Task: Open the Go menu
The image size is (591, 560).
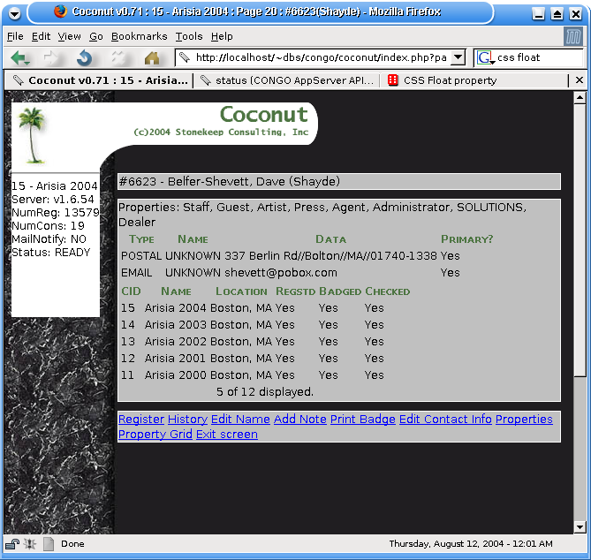Action: point(96,36)
